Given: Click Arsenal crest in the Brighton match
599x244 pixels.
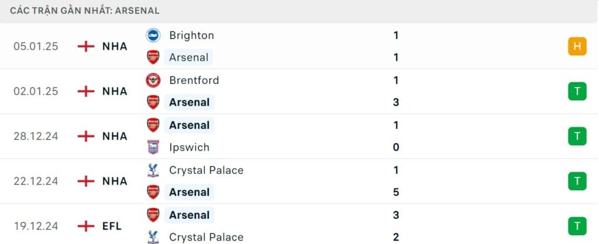Looking at the screenshot, I should [x=153, y=57].
